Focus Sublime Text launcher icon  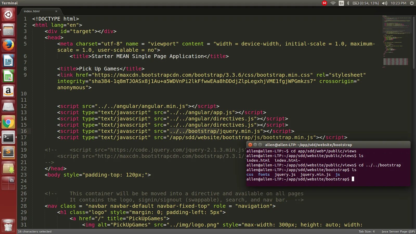pos(8,153)
